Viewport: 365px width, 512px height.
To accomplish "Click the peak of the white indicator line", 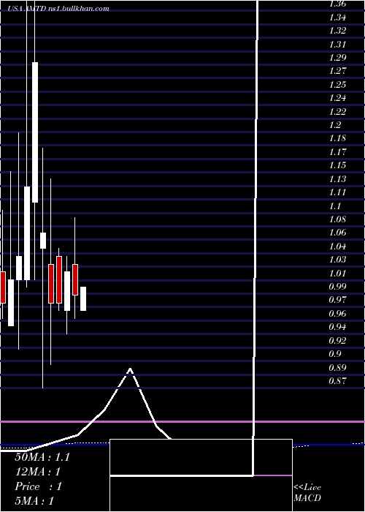I will tap(131, 369).
